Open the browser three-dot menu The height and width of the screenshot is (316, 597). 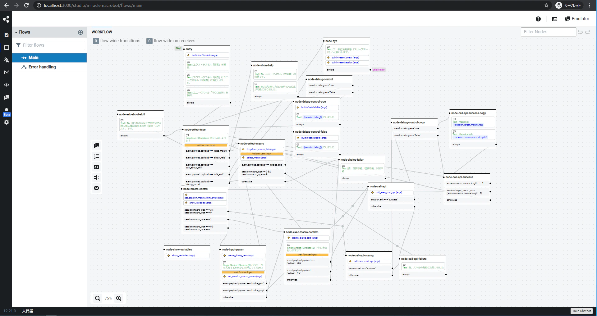coord(590,5)
